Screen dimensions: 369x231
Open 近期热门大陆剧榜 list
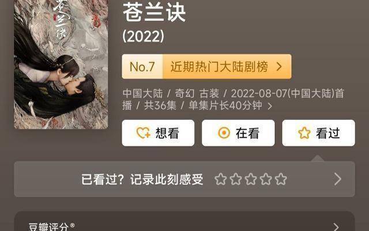219,67
